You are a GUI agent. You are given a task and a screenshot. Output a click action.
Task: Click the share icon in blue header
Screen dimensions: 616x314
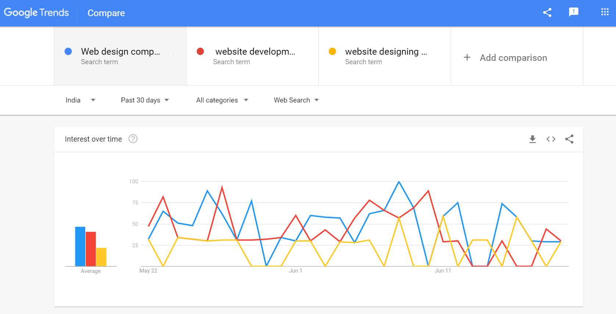coord(547,12)
